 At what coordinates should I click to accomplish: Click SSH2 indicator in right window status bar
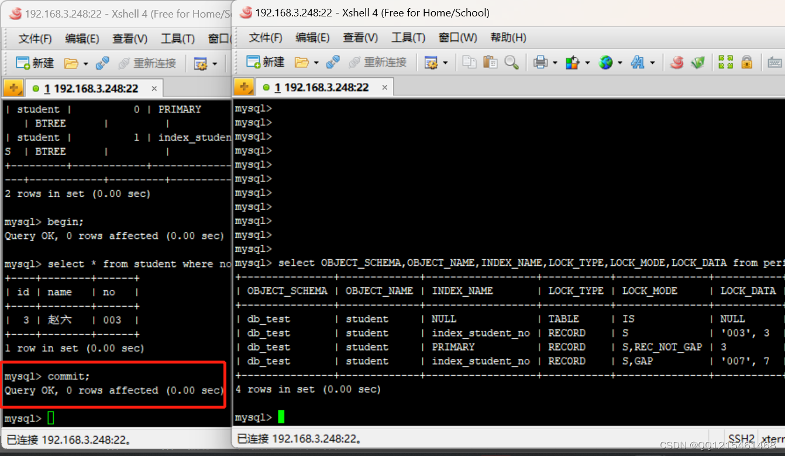click(x=741, y=438)
